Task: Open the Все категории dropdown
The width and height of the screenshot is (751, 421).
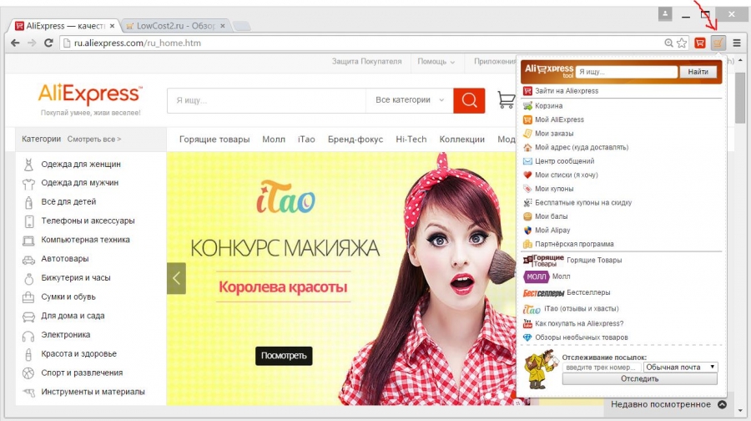Action: tap(410, 100)
